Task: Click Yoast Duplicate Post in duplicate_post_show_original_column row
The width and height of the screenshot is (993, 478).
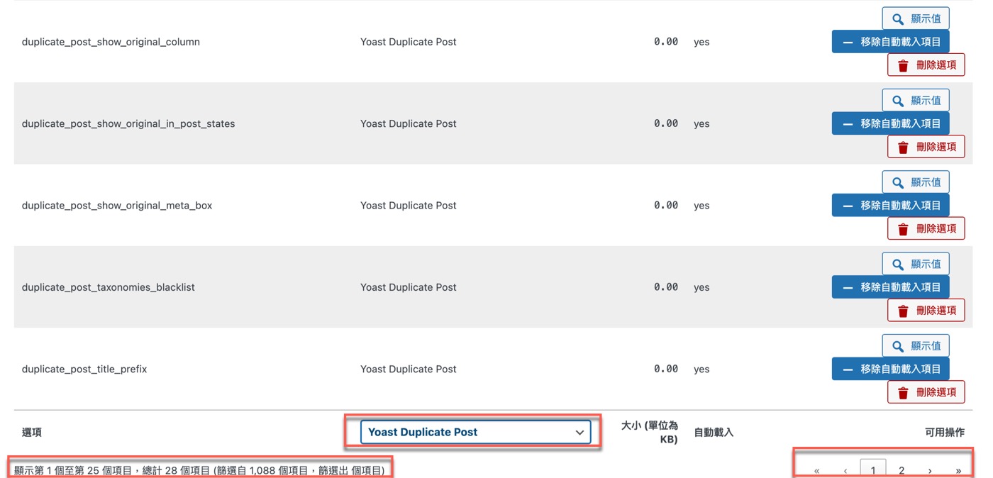Action: coord(409,42)
